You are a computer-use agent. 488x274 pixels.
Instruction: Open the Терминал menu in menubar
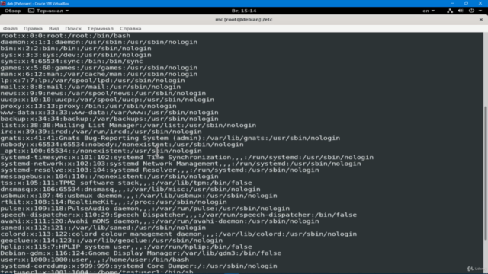pyautogui.click(x=100, y=29)
